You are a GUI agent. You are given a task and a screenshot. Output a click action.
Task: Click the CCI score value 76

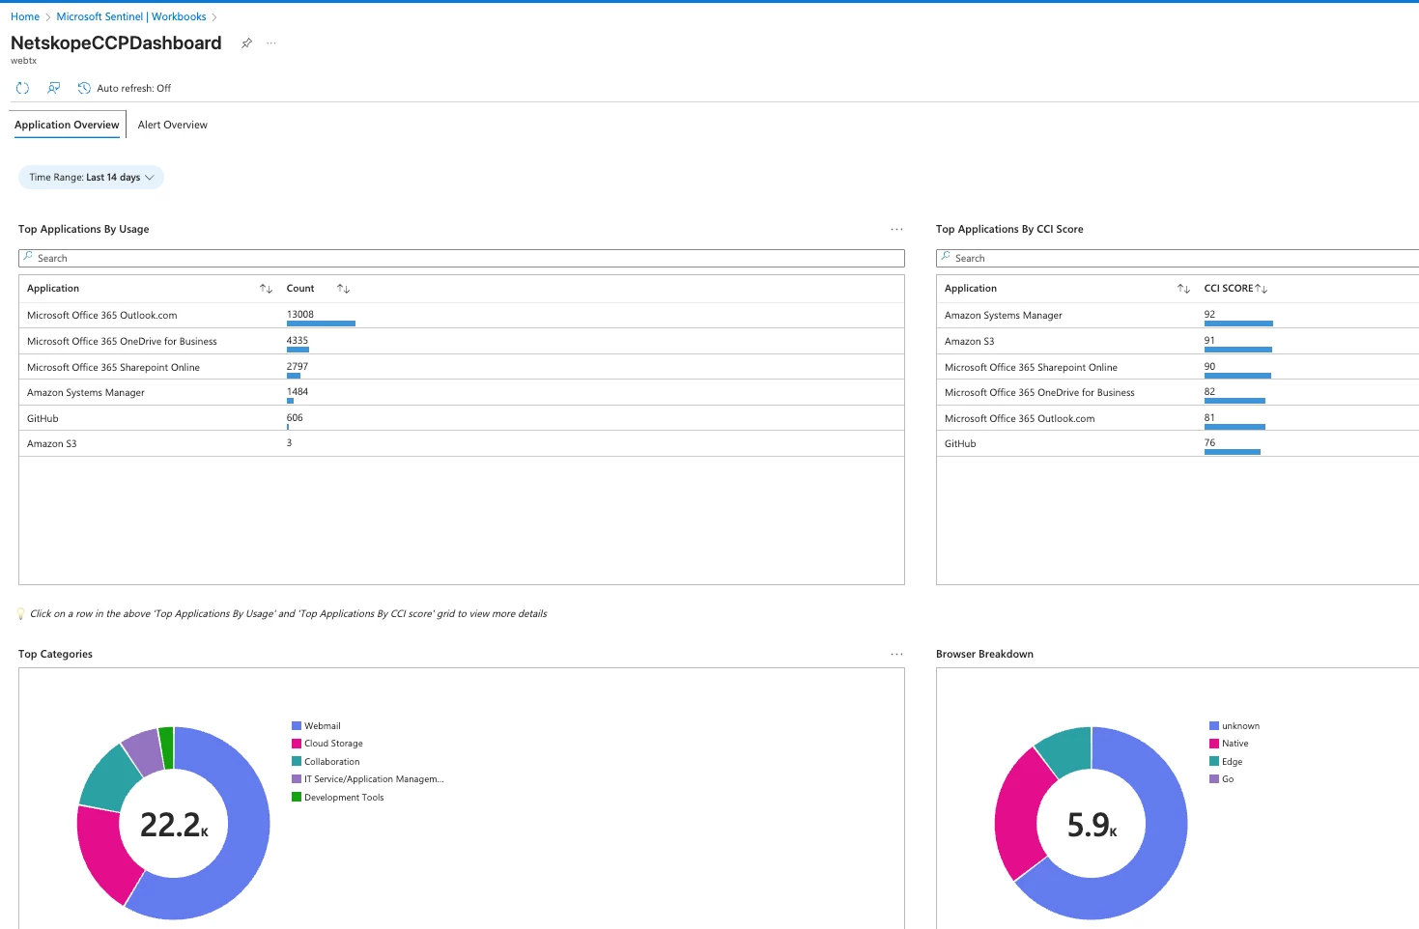[1209, 442]
